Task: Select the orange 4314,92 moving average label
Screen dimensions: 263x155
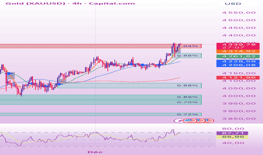Action: pos(238,52)
